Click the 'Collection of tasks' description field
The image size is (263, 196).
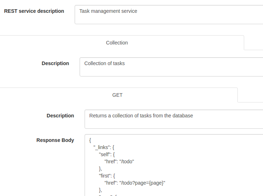point(171,67)
